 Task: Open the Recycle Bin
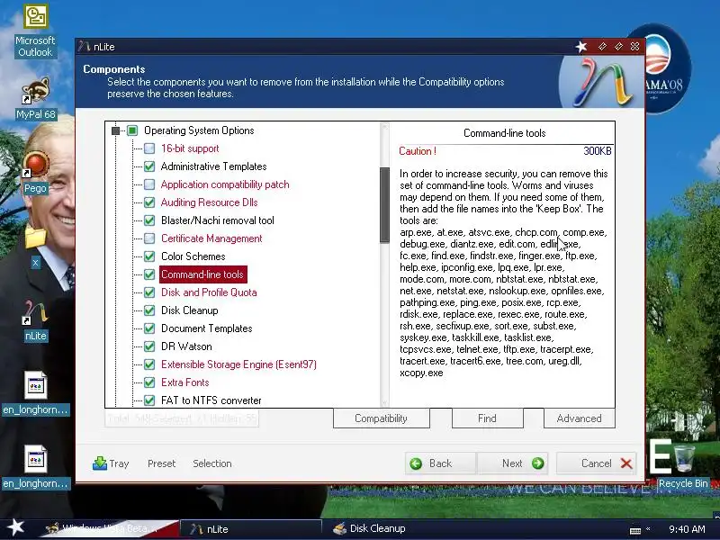coord(683,463)
